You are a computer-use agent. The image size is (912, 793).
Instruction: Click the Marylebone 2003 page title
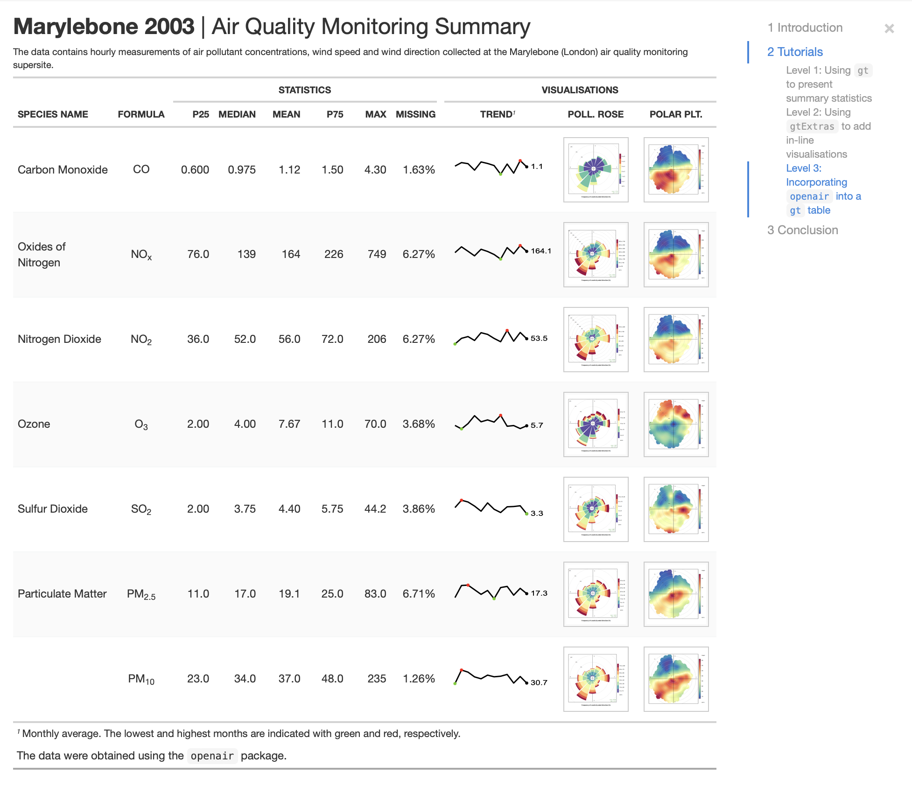103,26
